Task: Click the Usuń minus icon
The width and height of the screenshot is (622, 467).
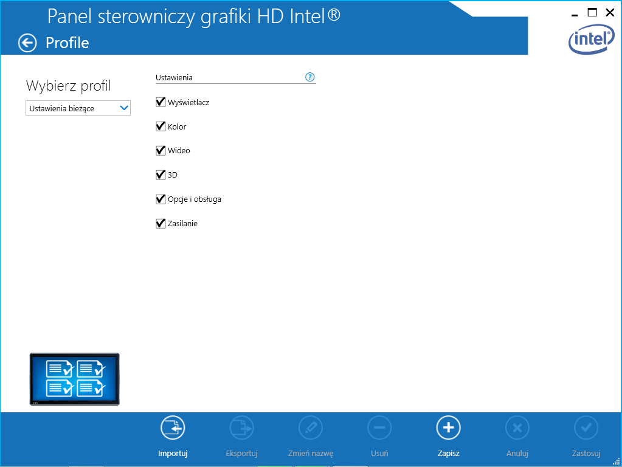Action: click(x=379, y=428)
